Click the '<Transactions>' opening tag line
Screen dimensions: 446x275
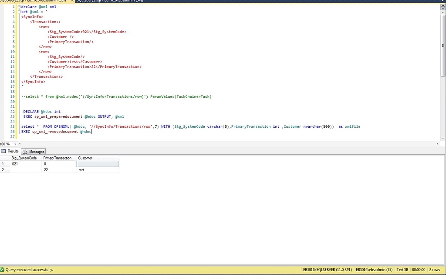45,22
